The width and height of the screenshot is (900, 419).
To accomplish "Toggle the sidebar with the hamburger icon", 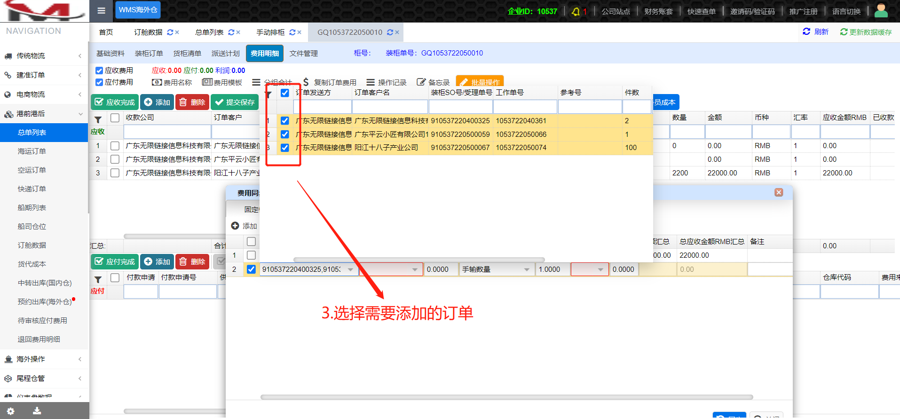I will [x=101, y=11].
